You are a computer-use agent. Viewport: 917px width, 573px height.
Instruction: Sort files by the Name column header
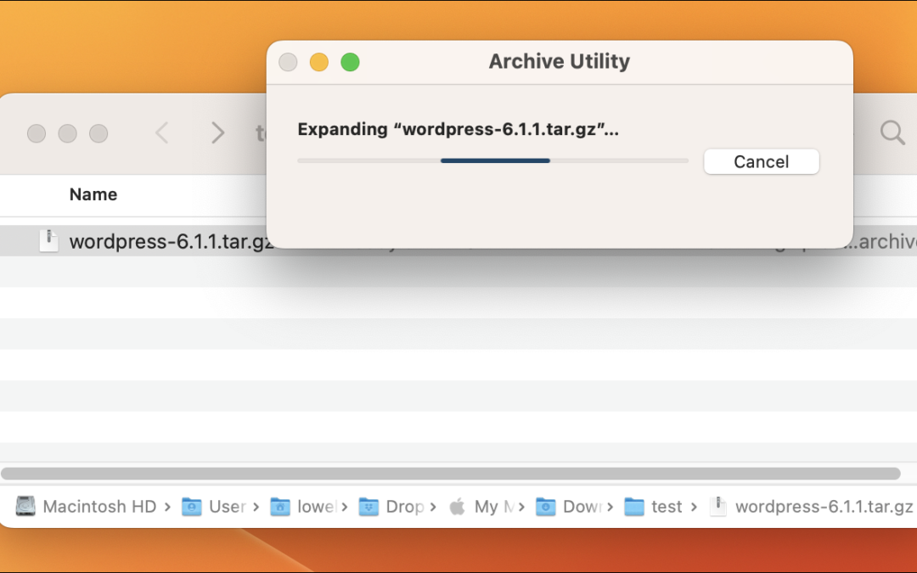[93, 194]
